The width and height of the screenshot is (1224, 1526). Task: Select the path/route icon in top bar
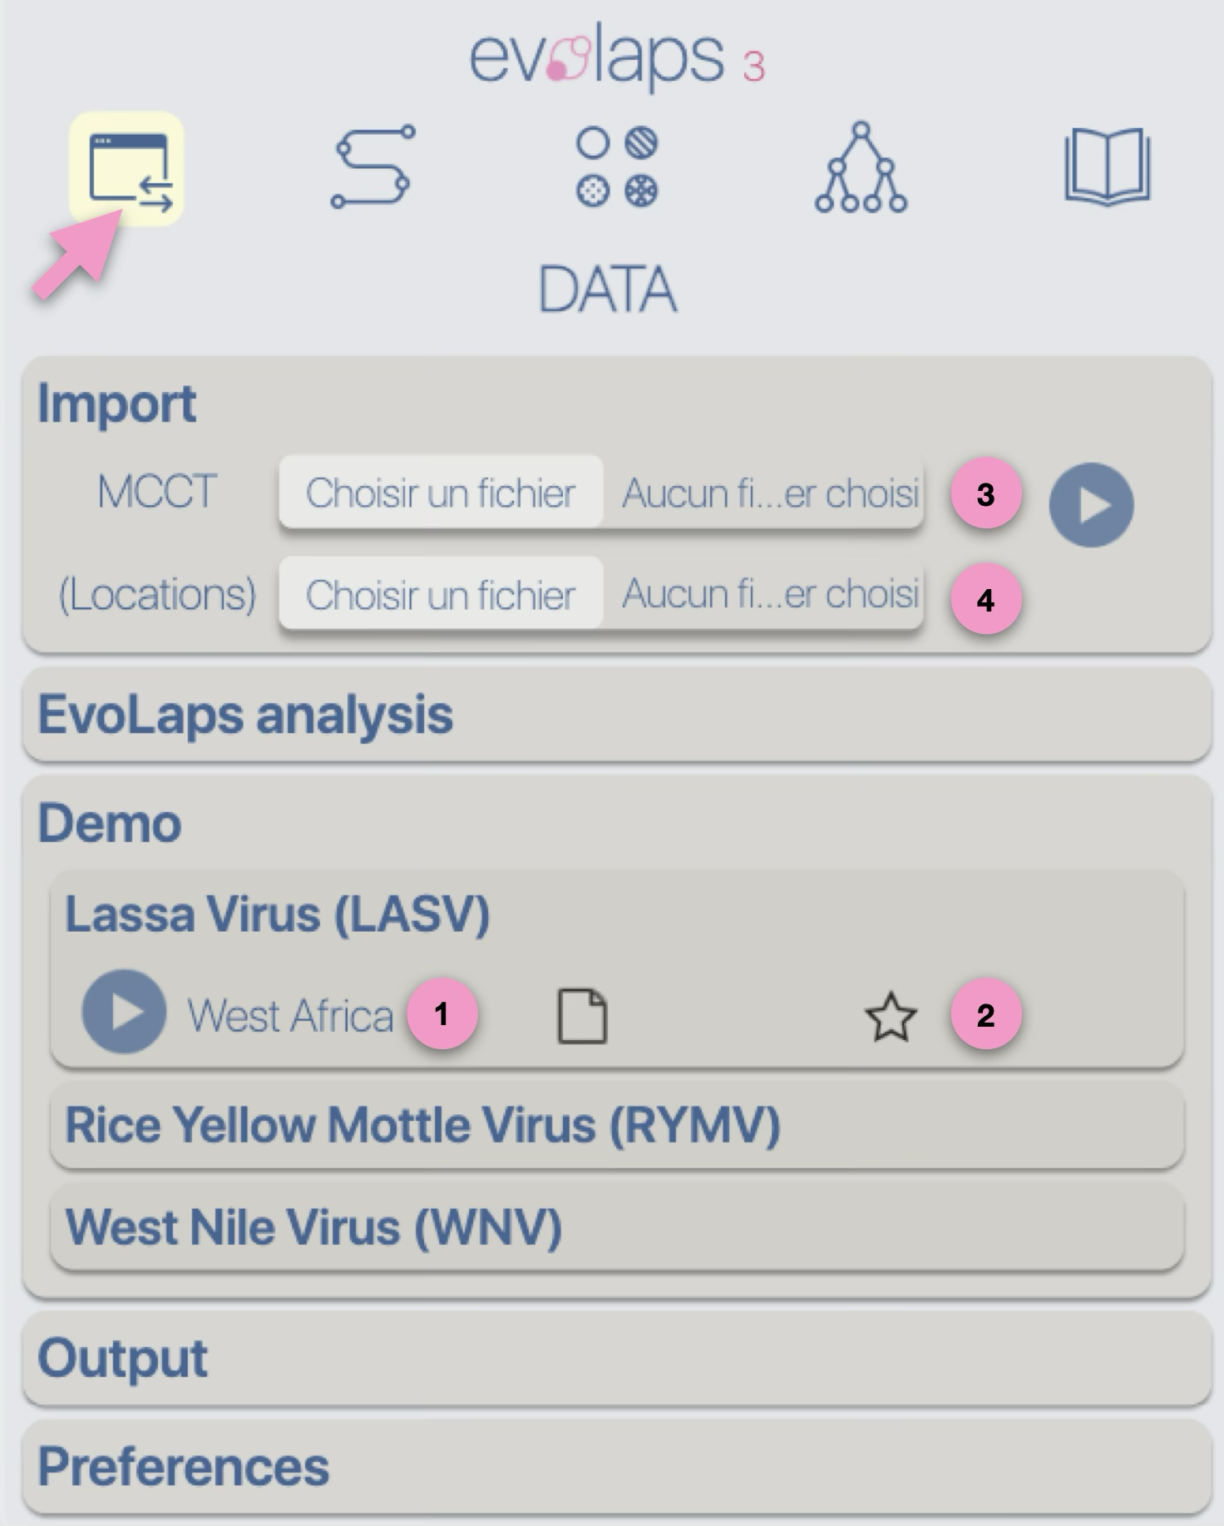click(x=373, y=166)
